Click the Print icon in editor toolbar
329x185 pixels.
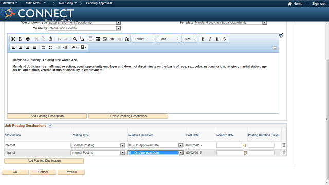click(28, 39)
